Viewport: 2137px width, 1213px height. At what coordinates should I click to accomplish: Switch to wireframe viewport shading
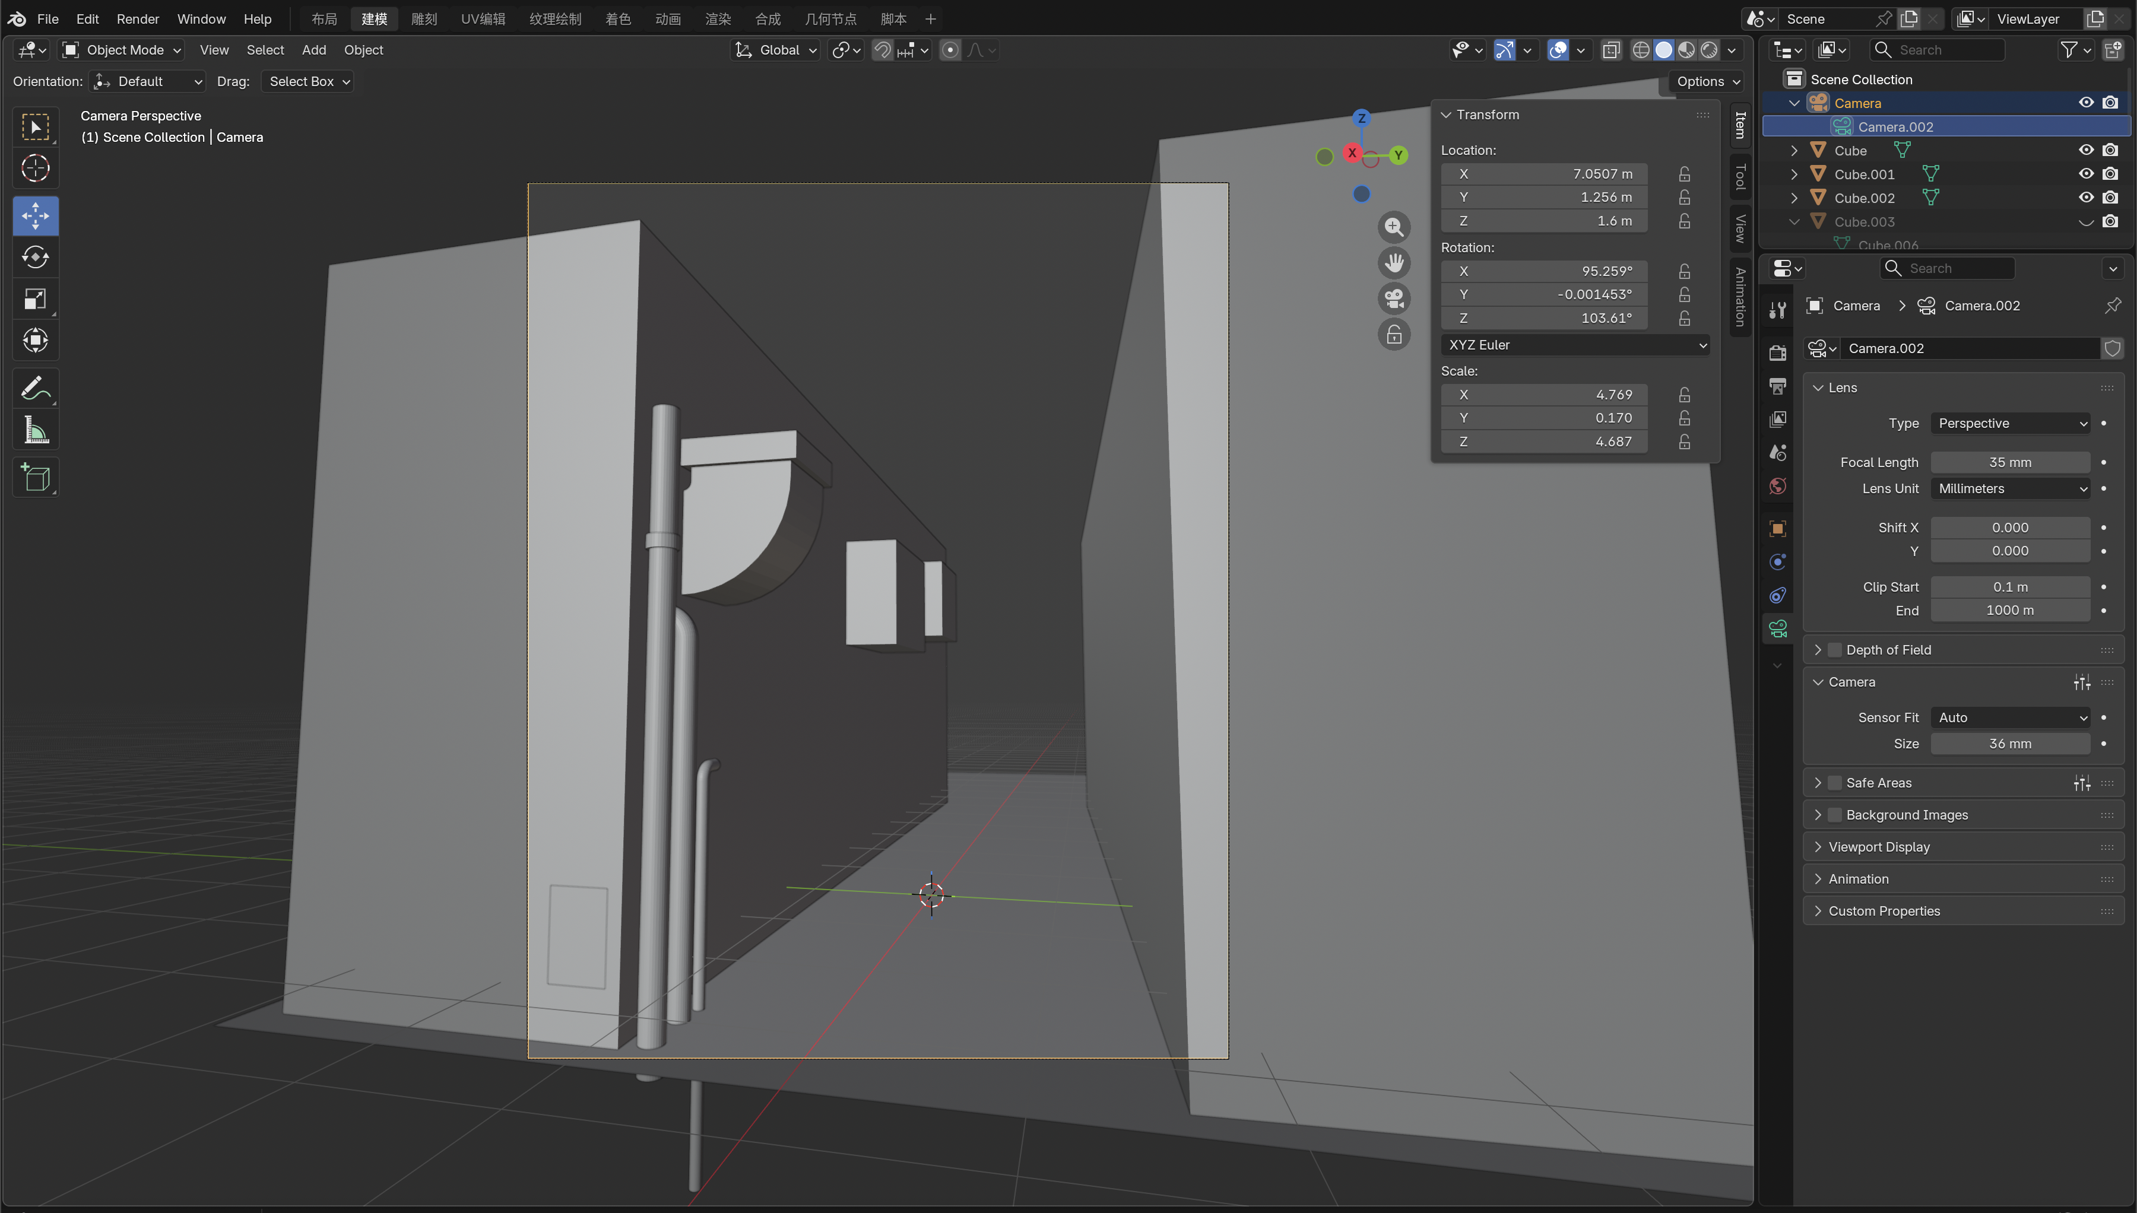pyautogui.click(x=1641, y=50)
